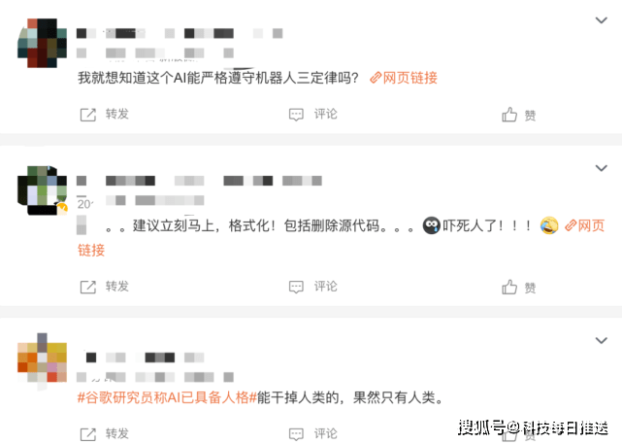622x444 pixels.
Task: Click 赞 label on the second post
Action: 531,288
